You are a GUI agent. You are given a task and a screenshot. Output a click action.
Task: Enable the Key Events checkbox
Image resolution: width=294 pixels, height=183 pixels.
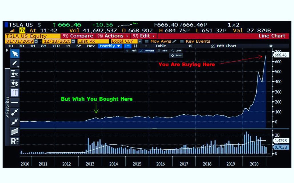tap(182, 41)
